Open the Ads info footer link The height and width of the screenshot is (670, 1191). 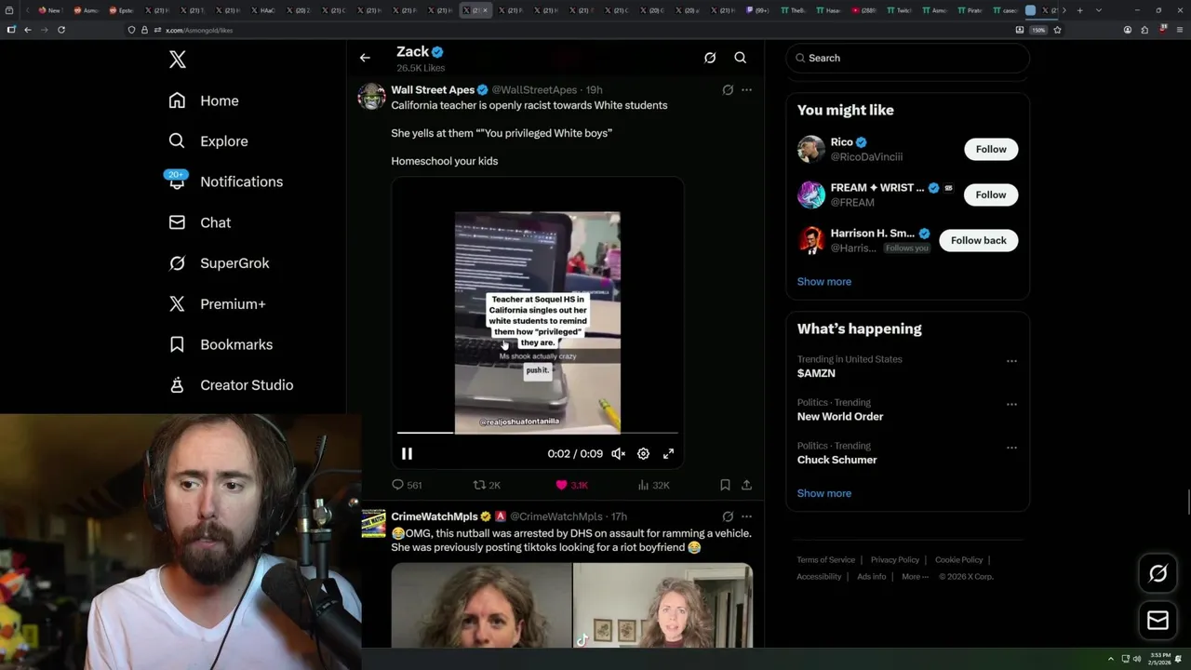872,577
